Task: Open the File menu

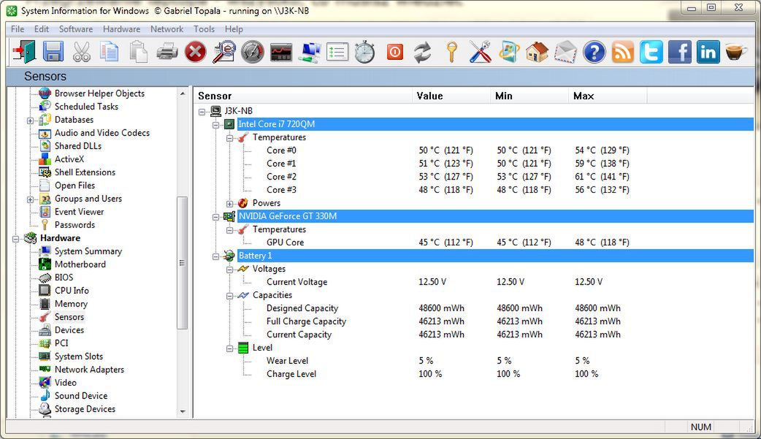Action: coord(18,29)
